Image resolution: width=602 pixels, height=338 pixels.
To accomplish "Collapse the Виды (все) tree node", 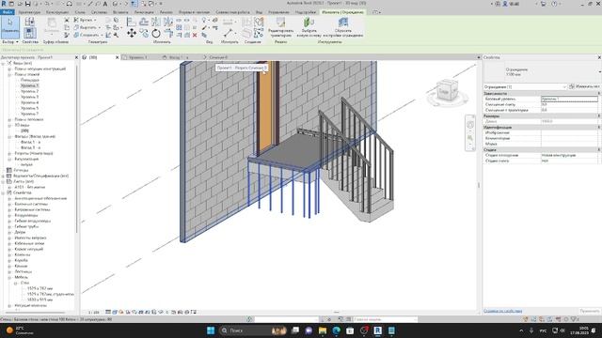I will (4, 63).
